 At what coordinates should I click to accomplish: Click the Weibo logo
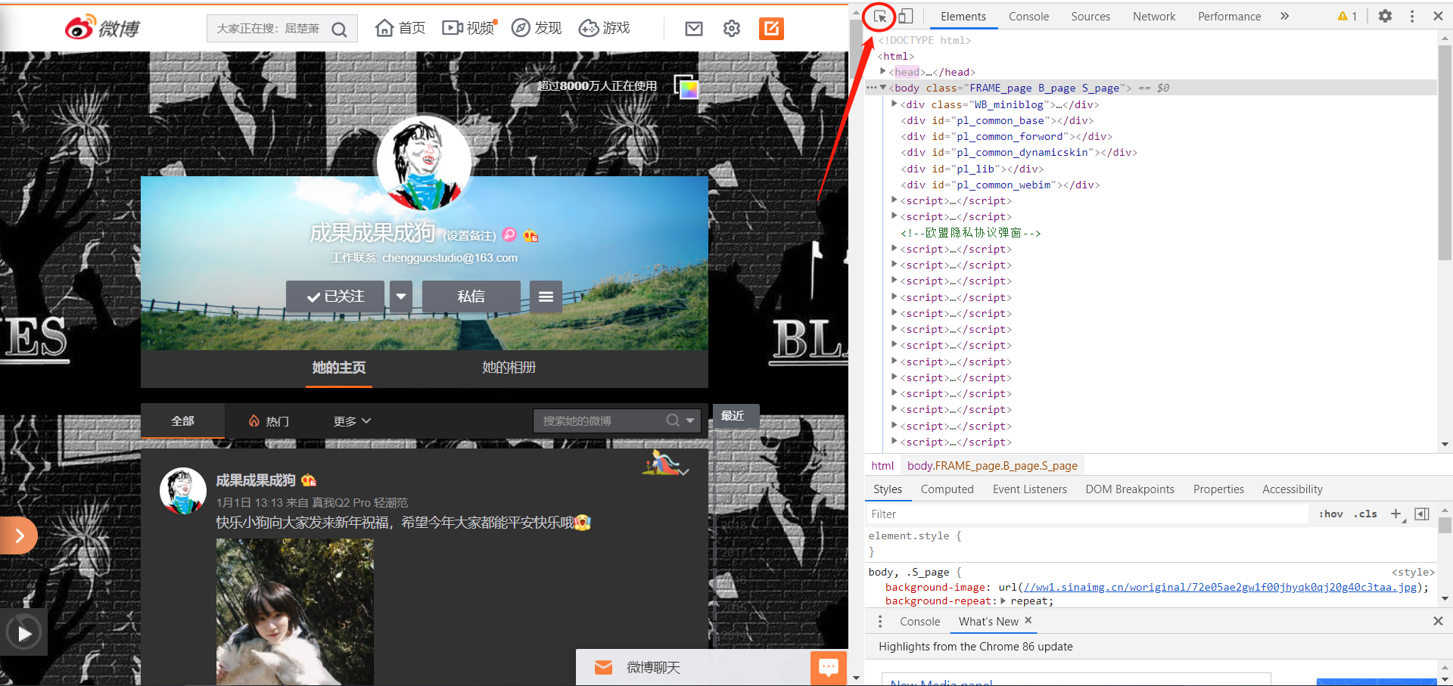102,28
